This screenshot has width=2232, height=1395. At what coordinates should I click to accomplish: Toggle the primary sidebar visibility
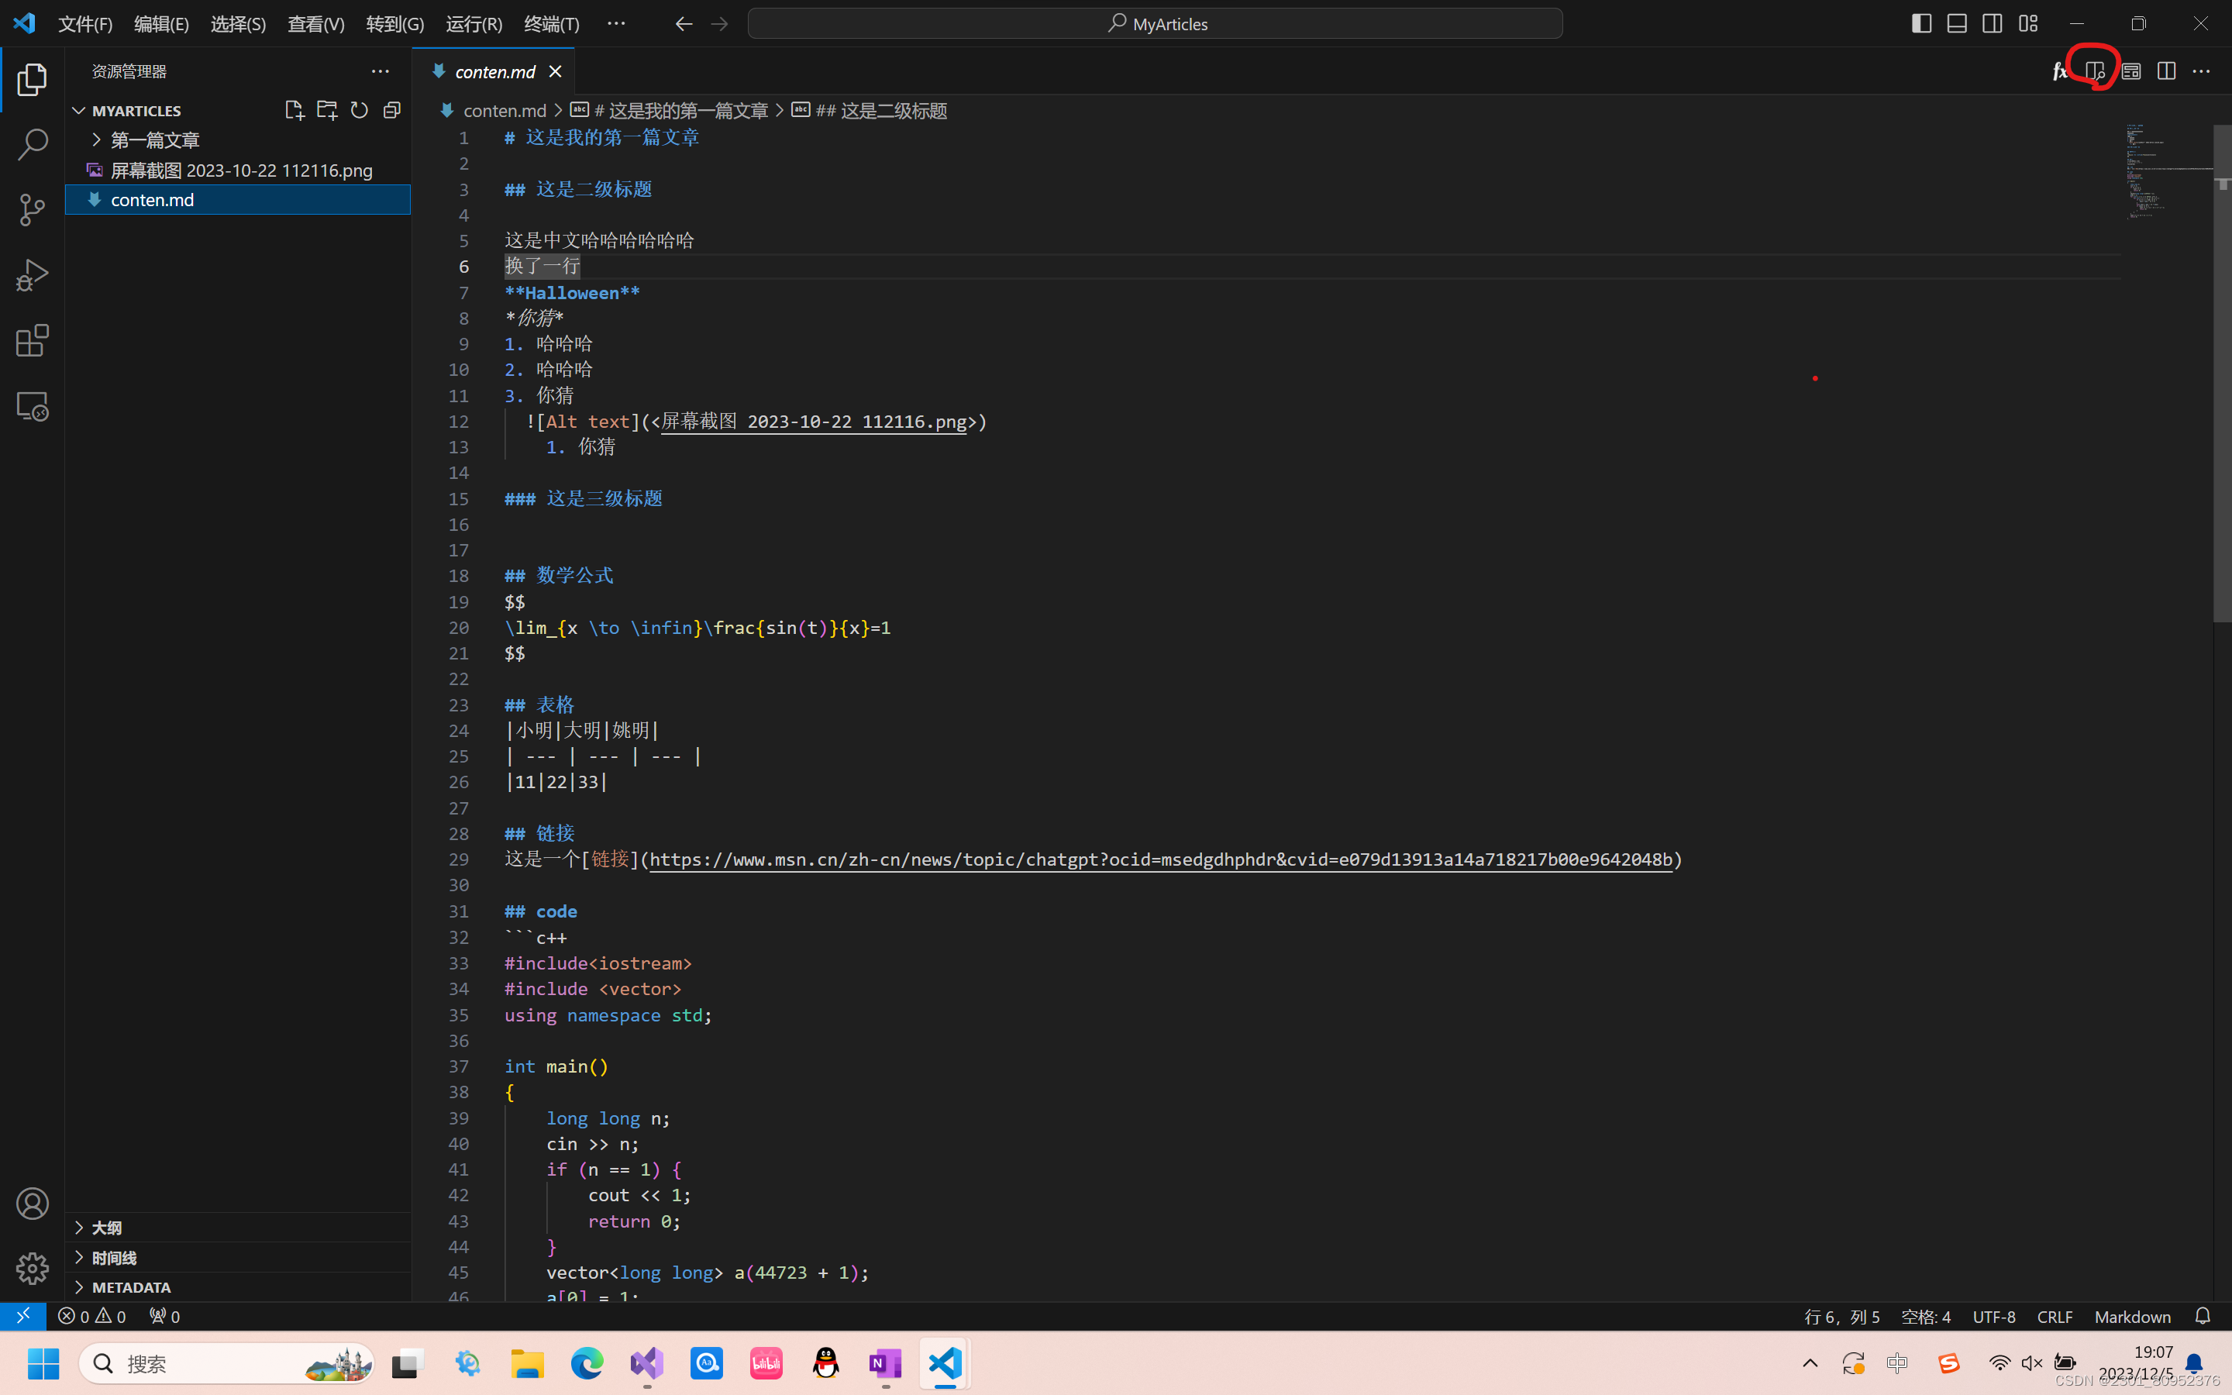[1921, 23]
